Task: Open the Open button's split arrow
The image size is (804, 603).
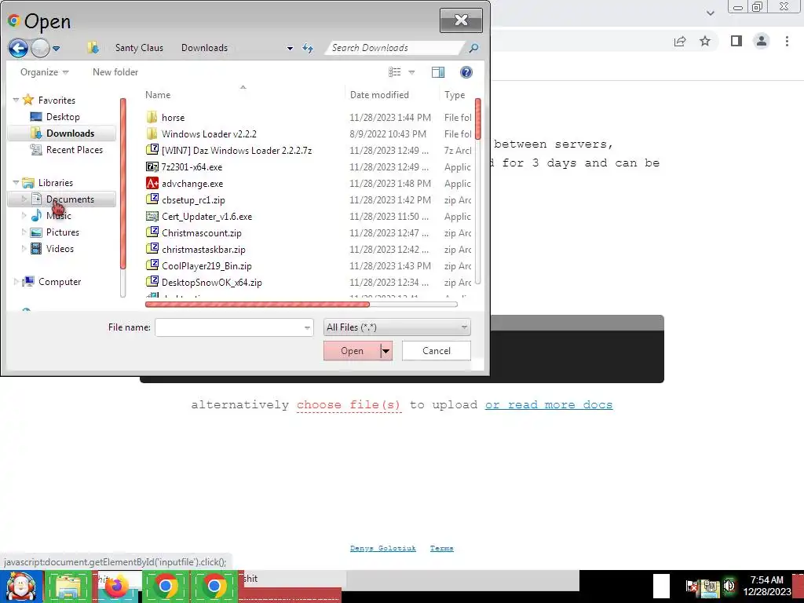Action: point(386,351)
